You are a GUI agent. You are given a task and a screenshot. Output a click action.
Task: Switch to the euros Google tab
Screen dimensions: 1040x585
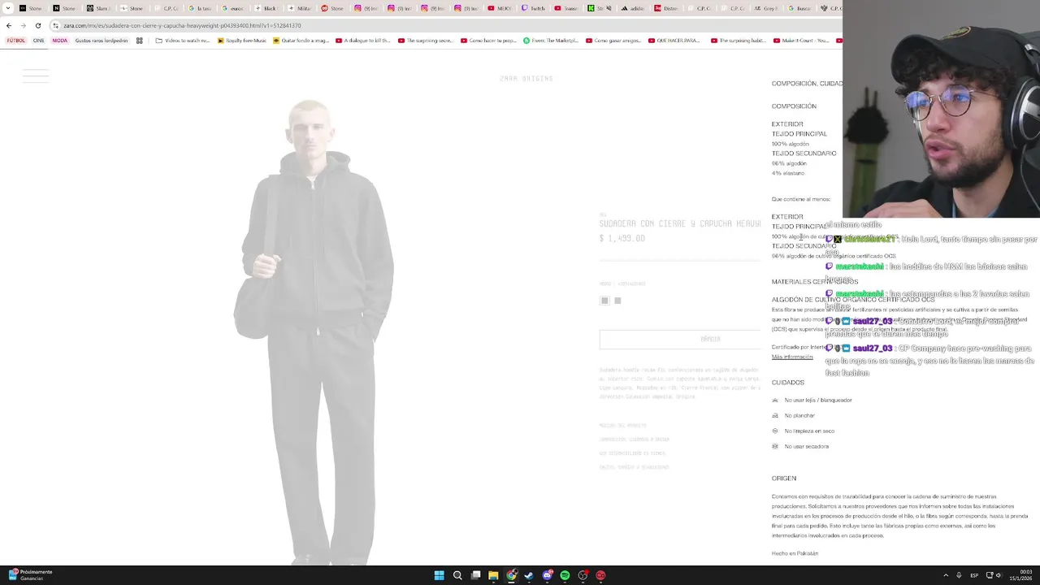pos(233,8)
